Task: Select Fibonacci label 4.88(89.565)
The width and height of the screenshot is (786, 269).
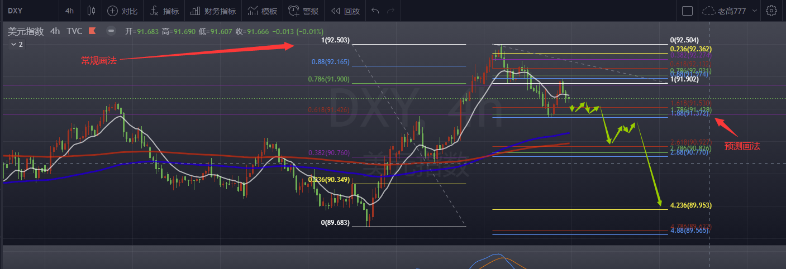Action: 688,230
